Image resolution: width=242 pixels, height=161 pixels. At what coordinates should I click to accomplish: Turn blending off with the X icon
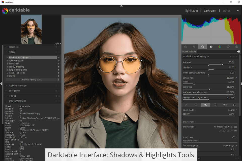point(186,105)
